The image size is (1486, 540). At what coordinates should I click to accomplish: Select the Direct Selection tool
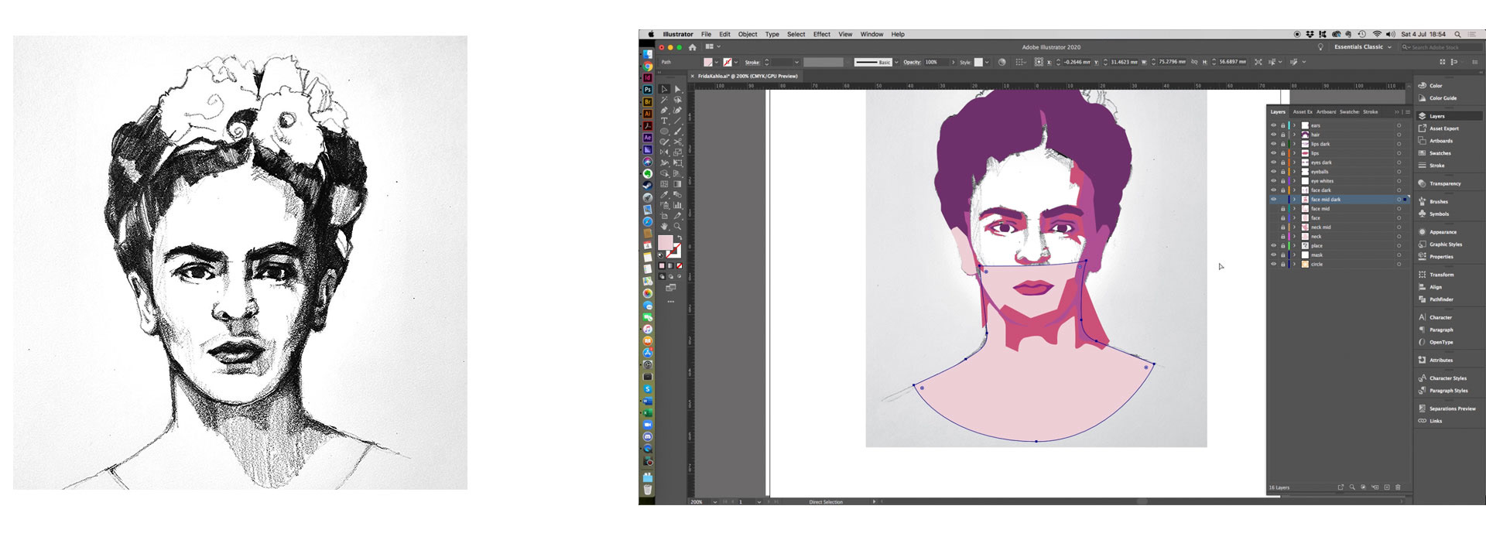[x=678, y=90]
